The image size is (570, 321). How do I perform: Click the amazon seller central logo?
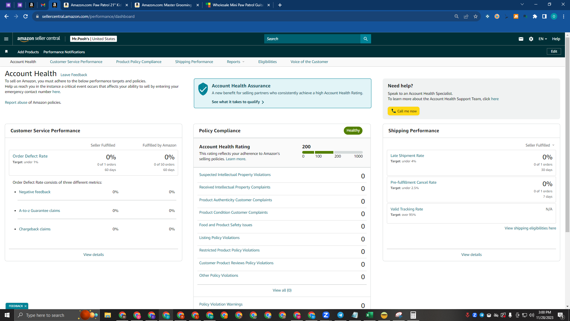pyautogui.click(x=39, y=39)
